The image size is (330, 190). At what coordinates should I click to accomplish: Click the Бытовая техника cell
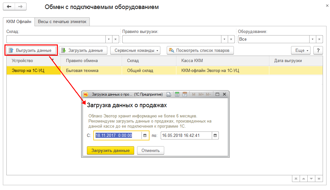(91, 70)
